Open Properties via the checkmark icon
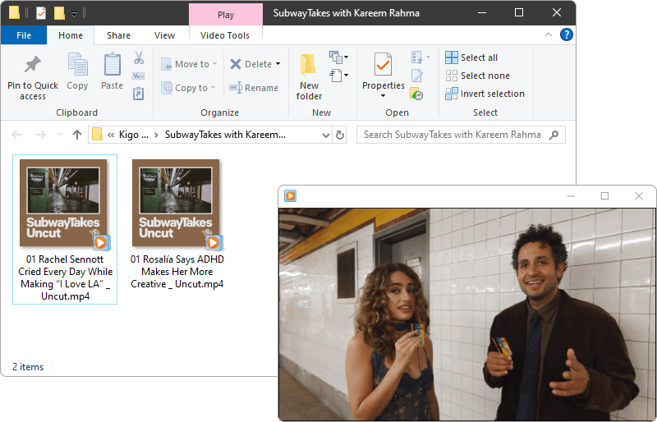657x422 pixels. coord(383,64)
